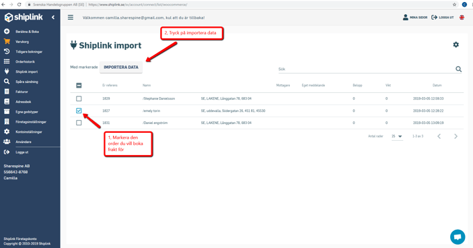Image resolution: width=473 pixels, height=248 pixels.
Task: Select Spåra sändning in sidebar
Action: pos(27,82)
